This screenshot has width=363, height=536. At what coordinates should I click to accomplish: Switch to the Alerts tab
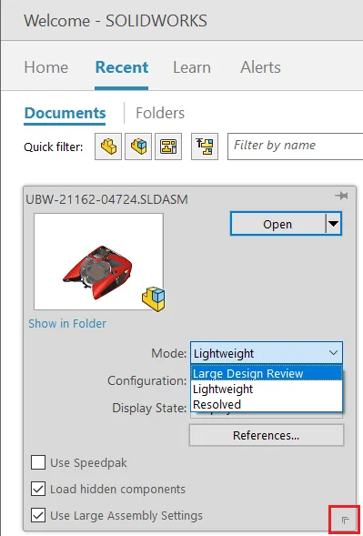coord(260,67)
